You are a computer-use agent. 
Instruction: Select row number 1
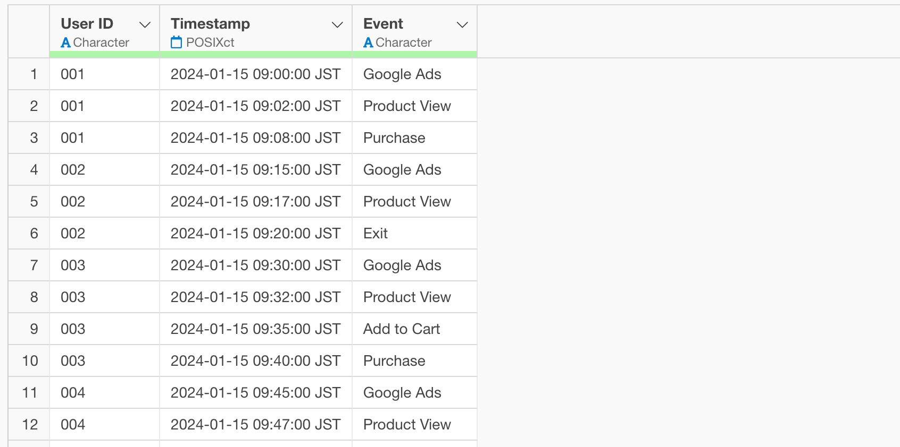click(x=34, y=74)
